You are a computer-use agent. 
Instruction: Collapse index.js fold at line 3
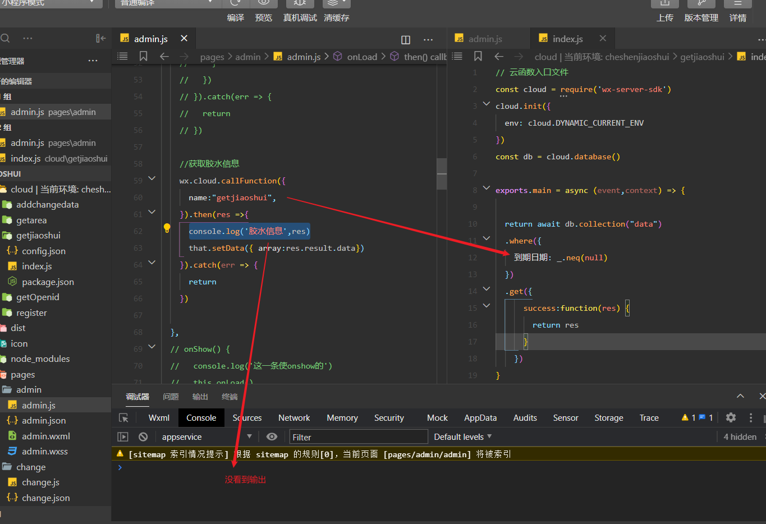tap(487, 104)
